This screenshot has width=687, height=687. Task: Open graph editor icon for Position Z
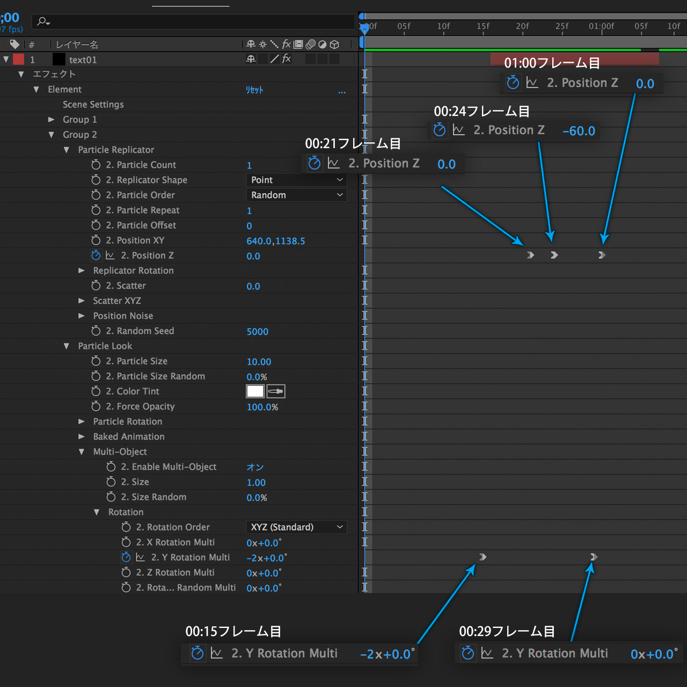click(110, 255)
